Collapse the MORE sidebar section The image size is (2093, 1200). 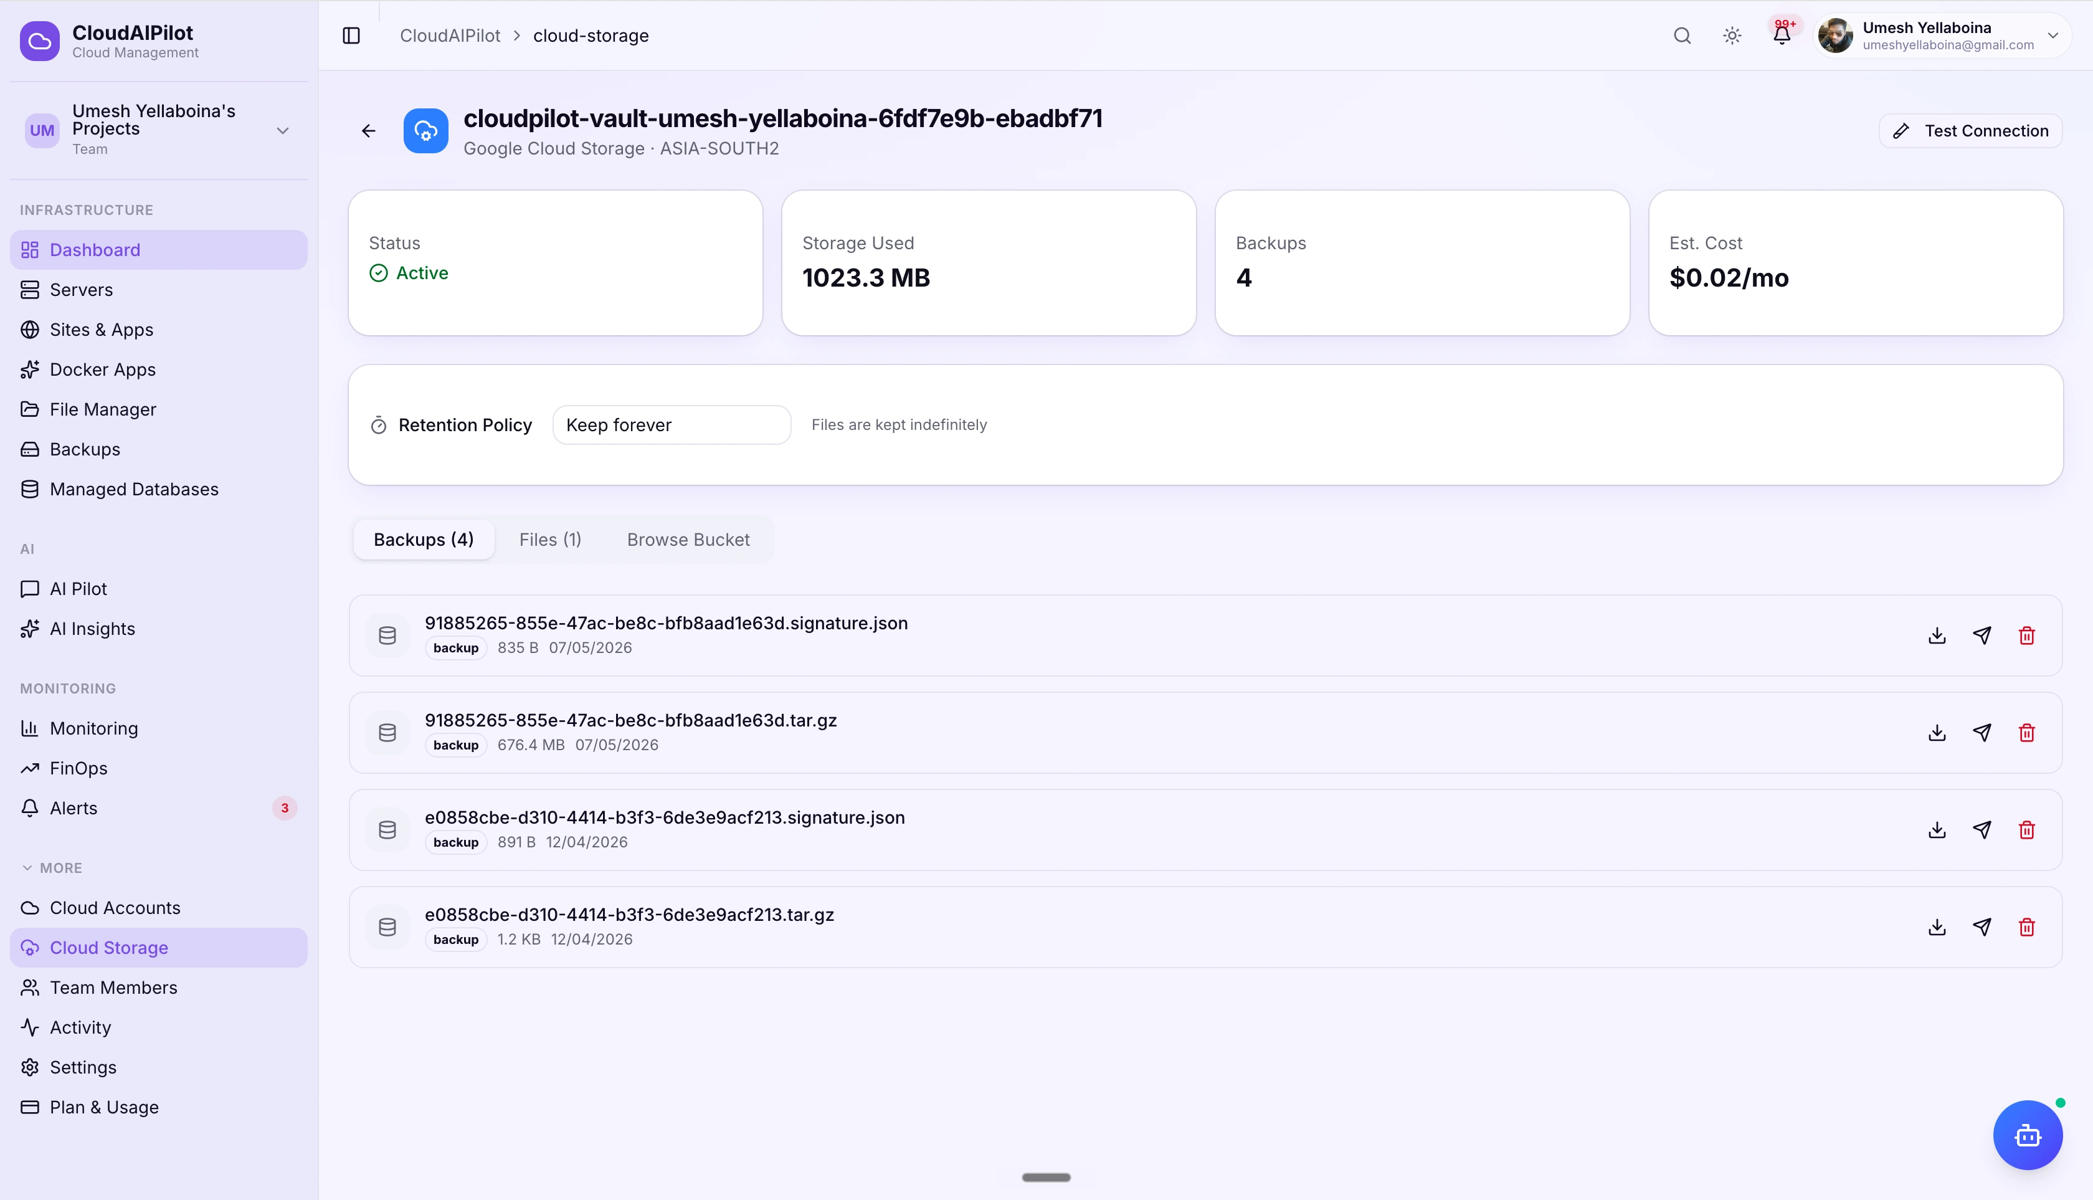tap(51, 868)
